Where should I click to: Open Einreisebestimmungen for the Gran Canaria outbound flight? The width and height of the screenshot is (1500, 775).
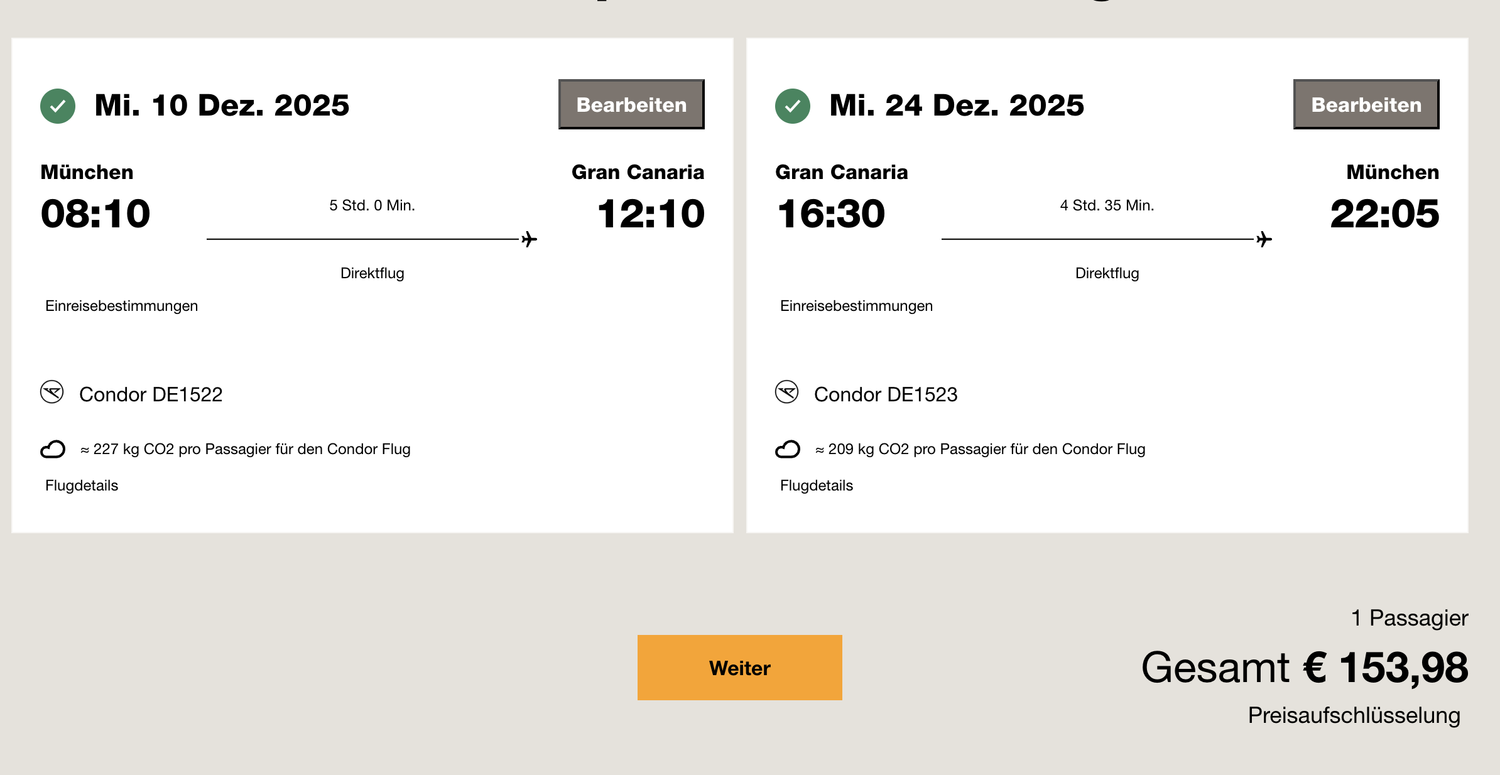tap(122, 306)
